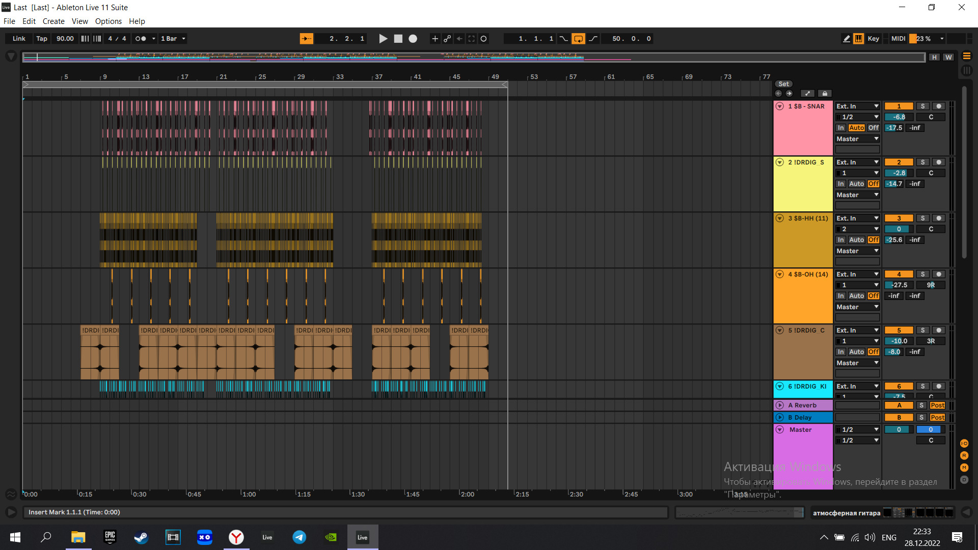The height and width of the screenshot is (550, 978).
Task: Toggle Automation Arm button
Action: [x=447, y=39]
